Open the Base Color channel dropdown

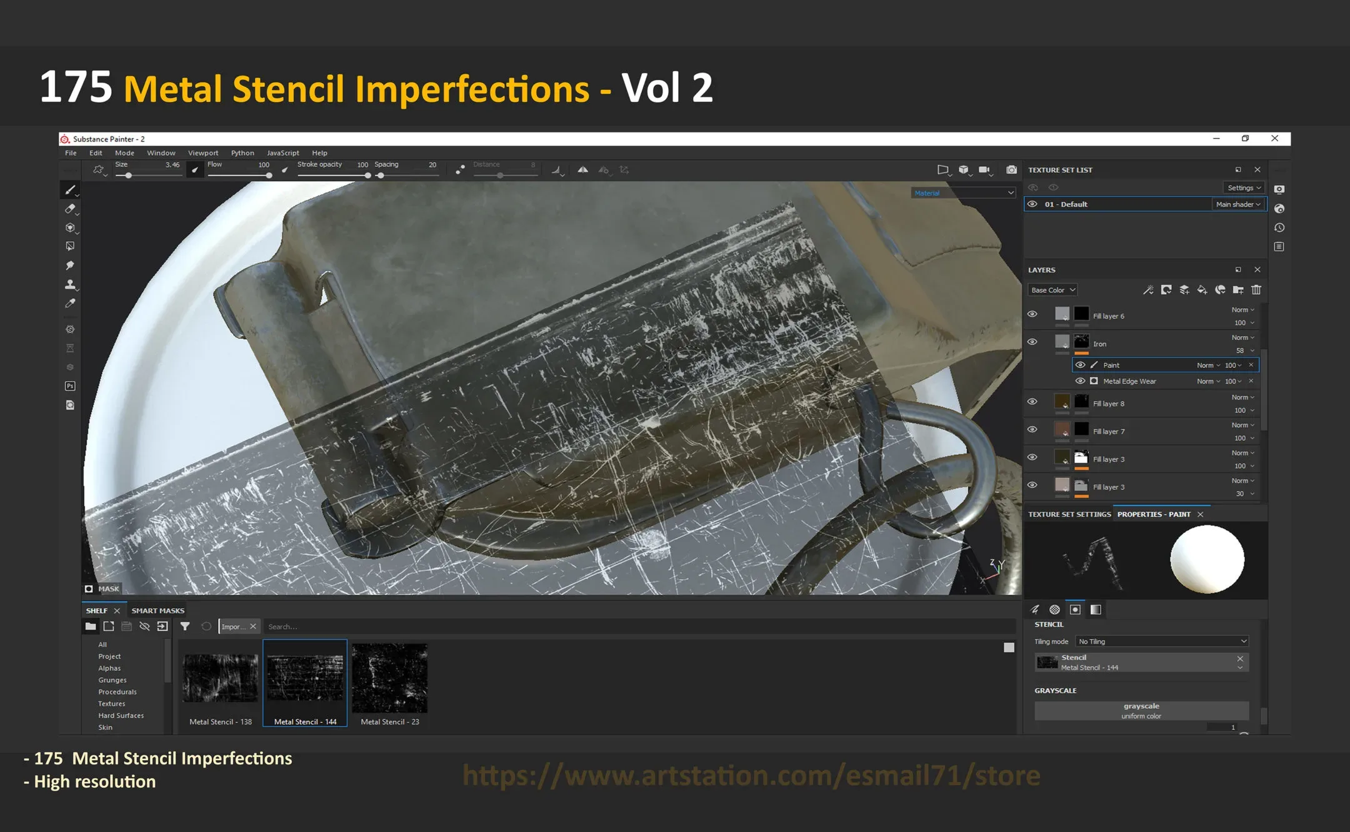pos(1052,290)
